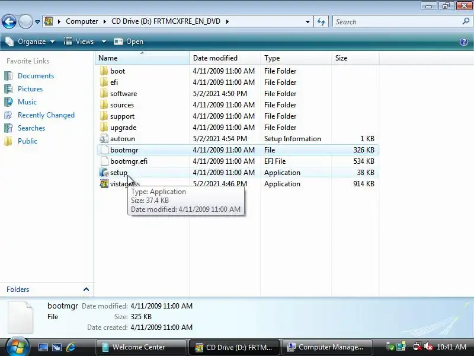
Task: Expand the arrow after Computer in address bar
Action: click(x=105, y=21)
